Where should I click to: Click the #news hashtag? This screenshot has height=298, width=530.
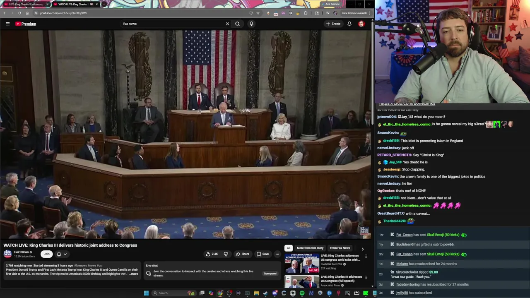pos(92,265)
